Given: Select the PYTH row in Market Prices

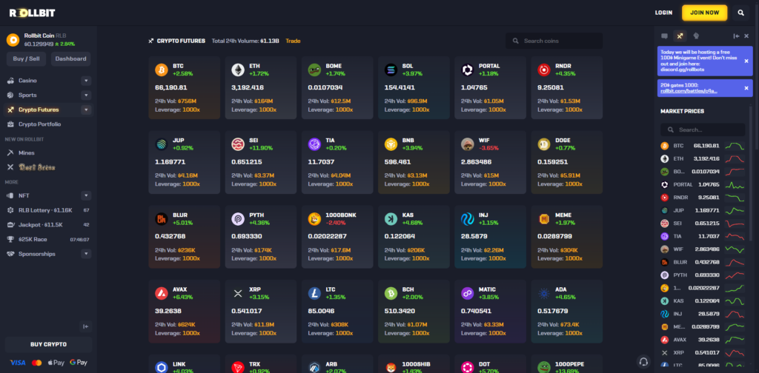Looking at the screenshot, I should [x=703, y=275].
